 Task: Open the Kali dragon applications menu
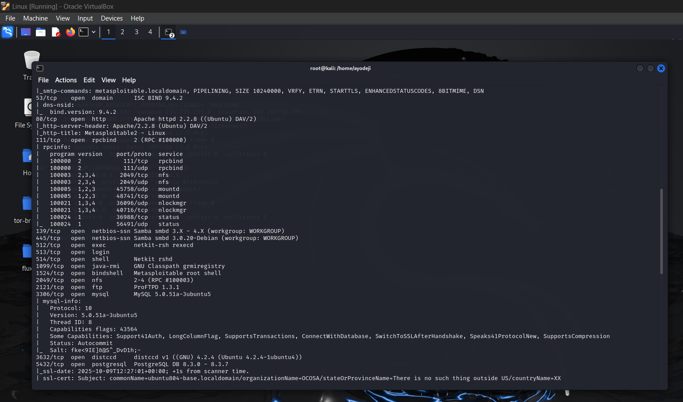point(7,32)
